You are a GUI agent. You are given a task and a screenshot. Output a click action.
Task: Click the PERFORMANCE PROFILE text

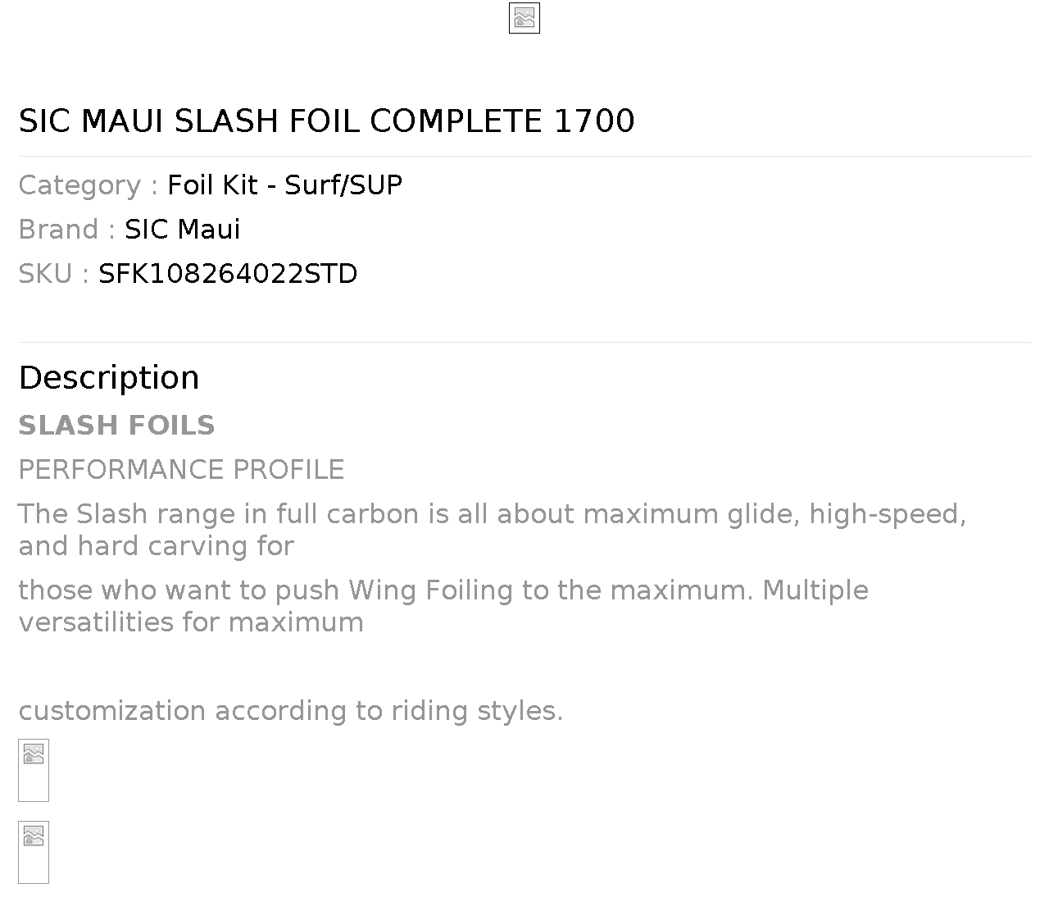[181, 470]
